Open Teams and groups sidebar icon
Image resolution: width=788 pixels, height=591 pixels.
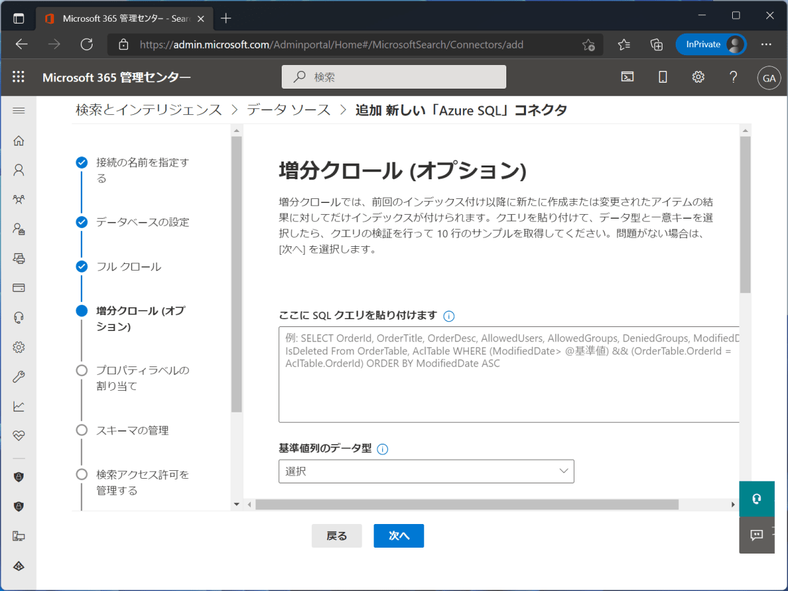(x=18, y=199)
